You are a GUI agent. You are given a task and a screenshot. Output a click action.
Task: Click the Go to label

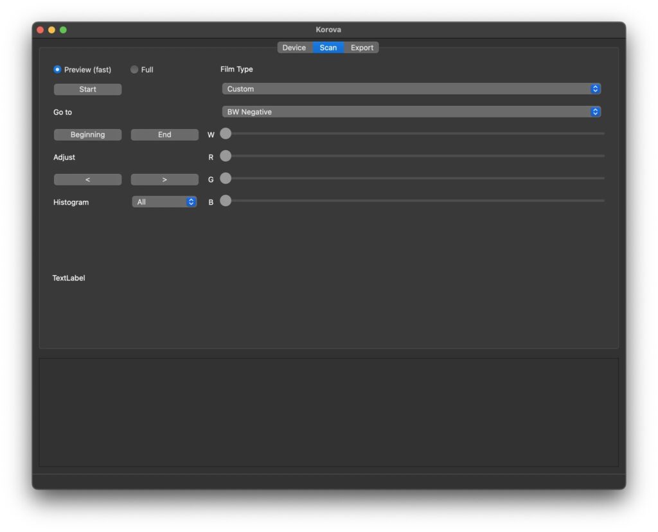point(62,112)
